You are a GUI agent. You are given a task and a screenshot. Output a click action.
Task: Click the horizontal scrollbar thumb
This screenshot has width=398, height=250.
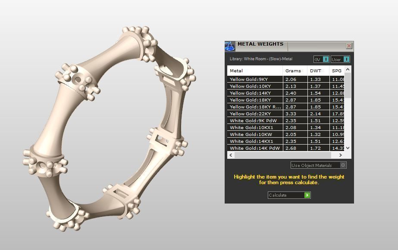pyautogui.click(x=283, y=155)
